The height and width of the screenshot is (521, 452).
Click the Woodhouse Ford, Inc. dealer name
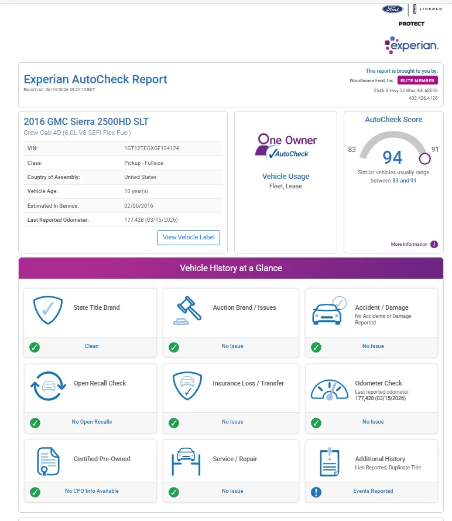point(372,80)
